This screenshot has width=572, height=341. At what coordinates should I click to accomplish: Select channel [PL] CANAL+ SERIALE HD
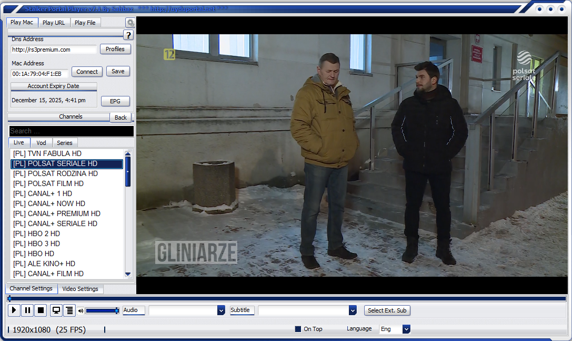pos(67,223)
